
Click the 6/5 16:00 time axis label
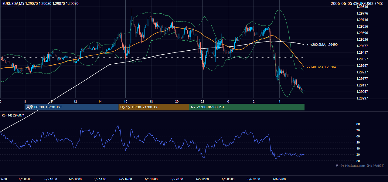point(125,179)
